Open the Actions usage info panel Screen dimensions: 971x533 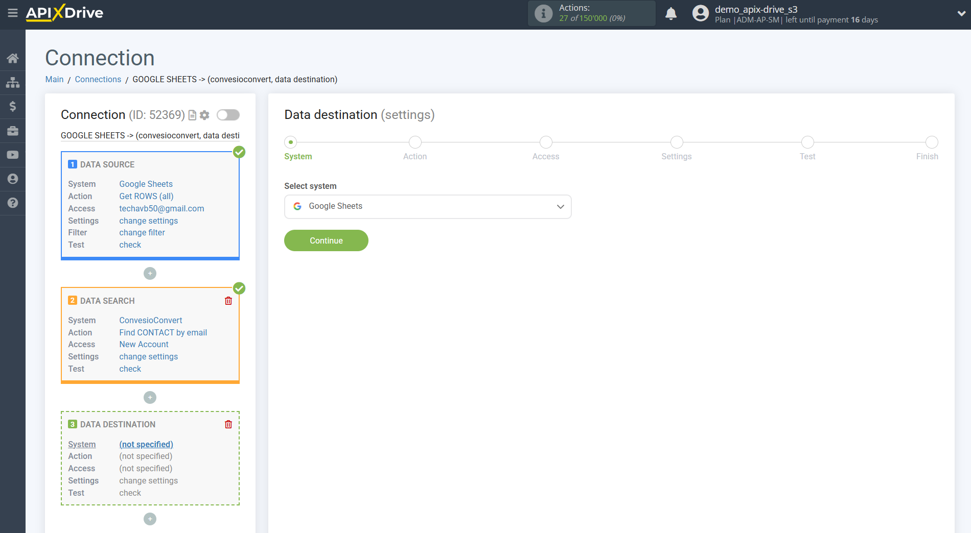pos(591,13)
